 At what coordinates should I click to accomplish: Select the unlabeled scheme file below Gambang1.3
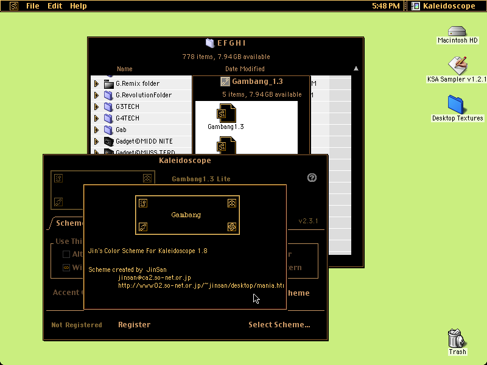coord(226,145)
